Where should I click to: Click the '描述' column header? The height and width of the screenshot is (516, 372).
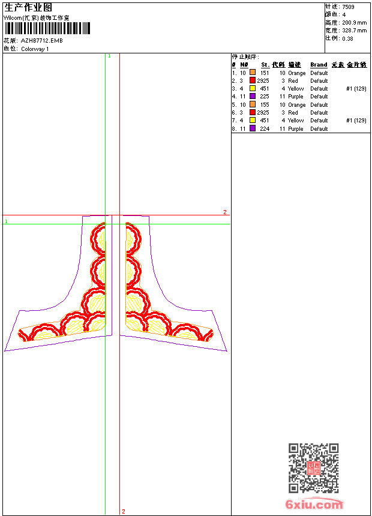pyautogui.click(x=294, y=65)
